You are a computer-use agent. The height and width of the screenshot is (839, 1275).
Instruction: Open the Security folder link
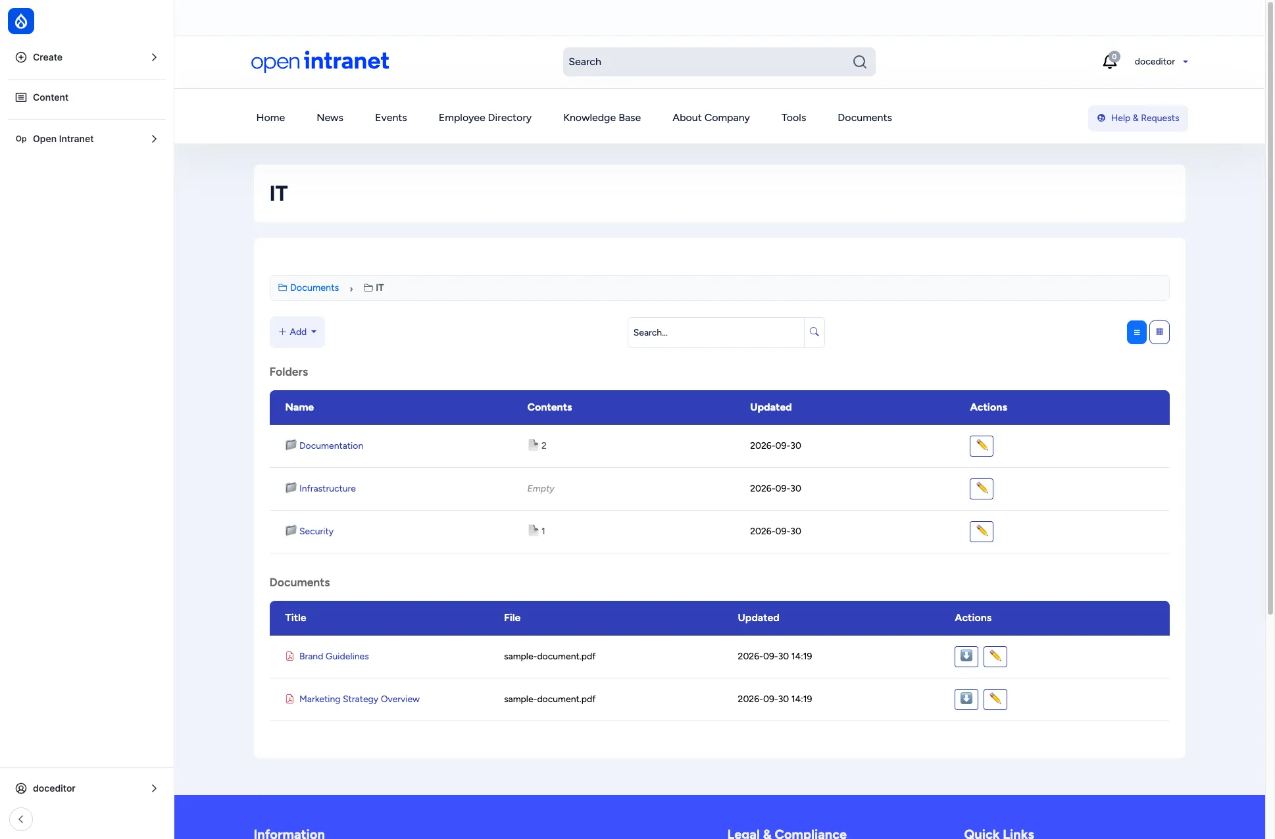point(316,532)
